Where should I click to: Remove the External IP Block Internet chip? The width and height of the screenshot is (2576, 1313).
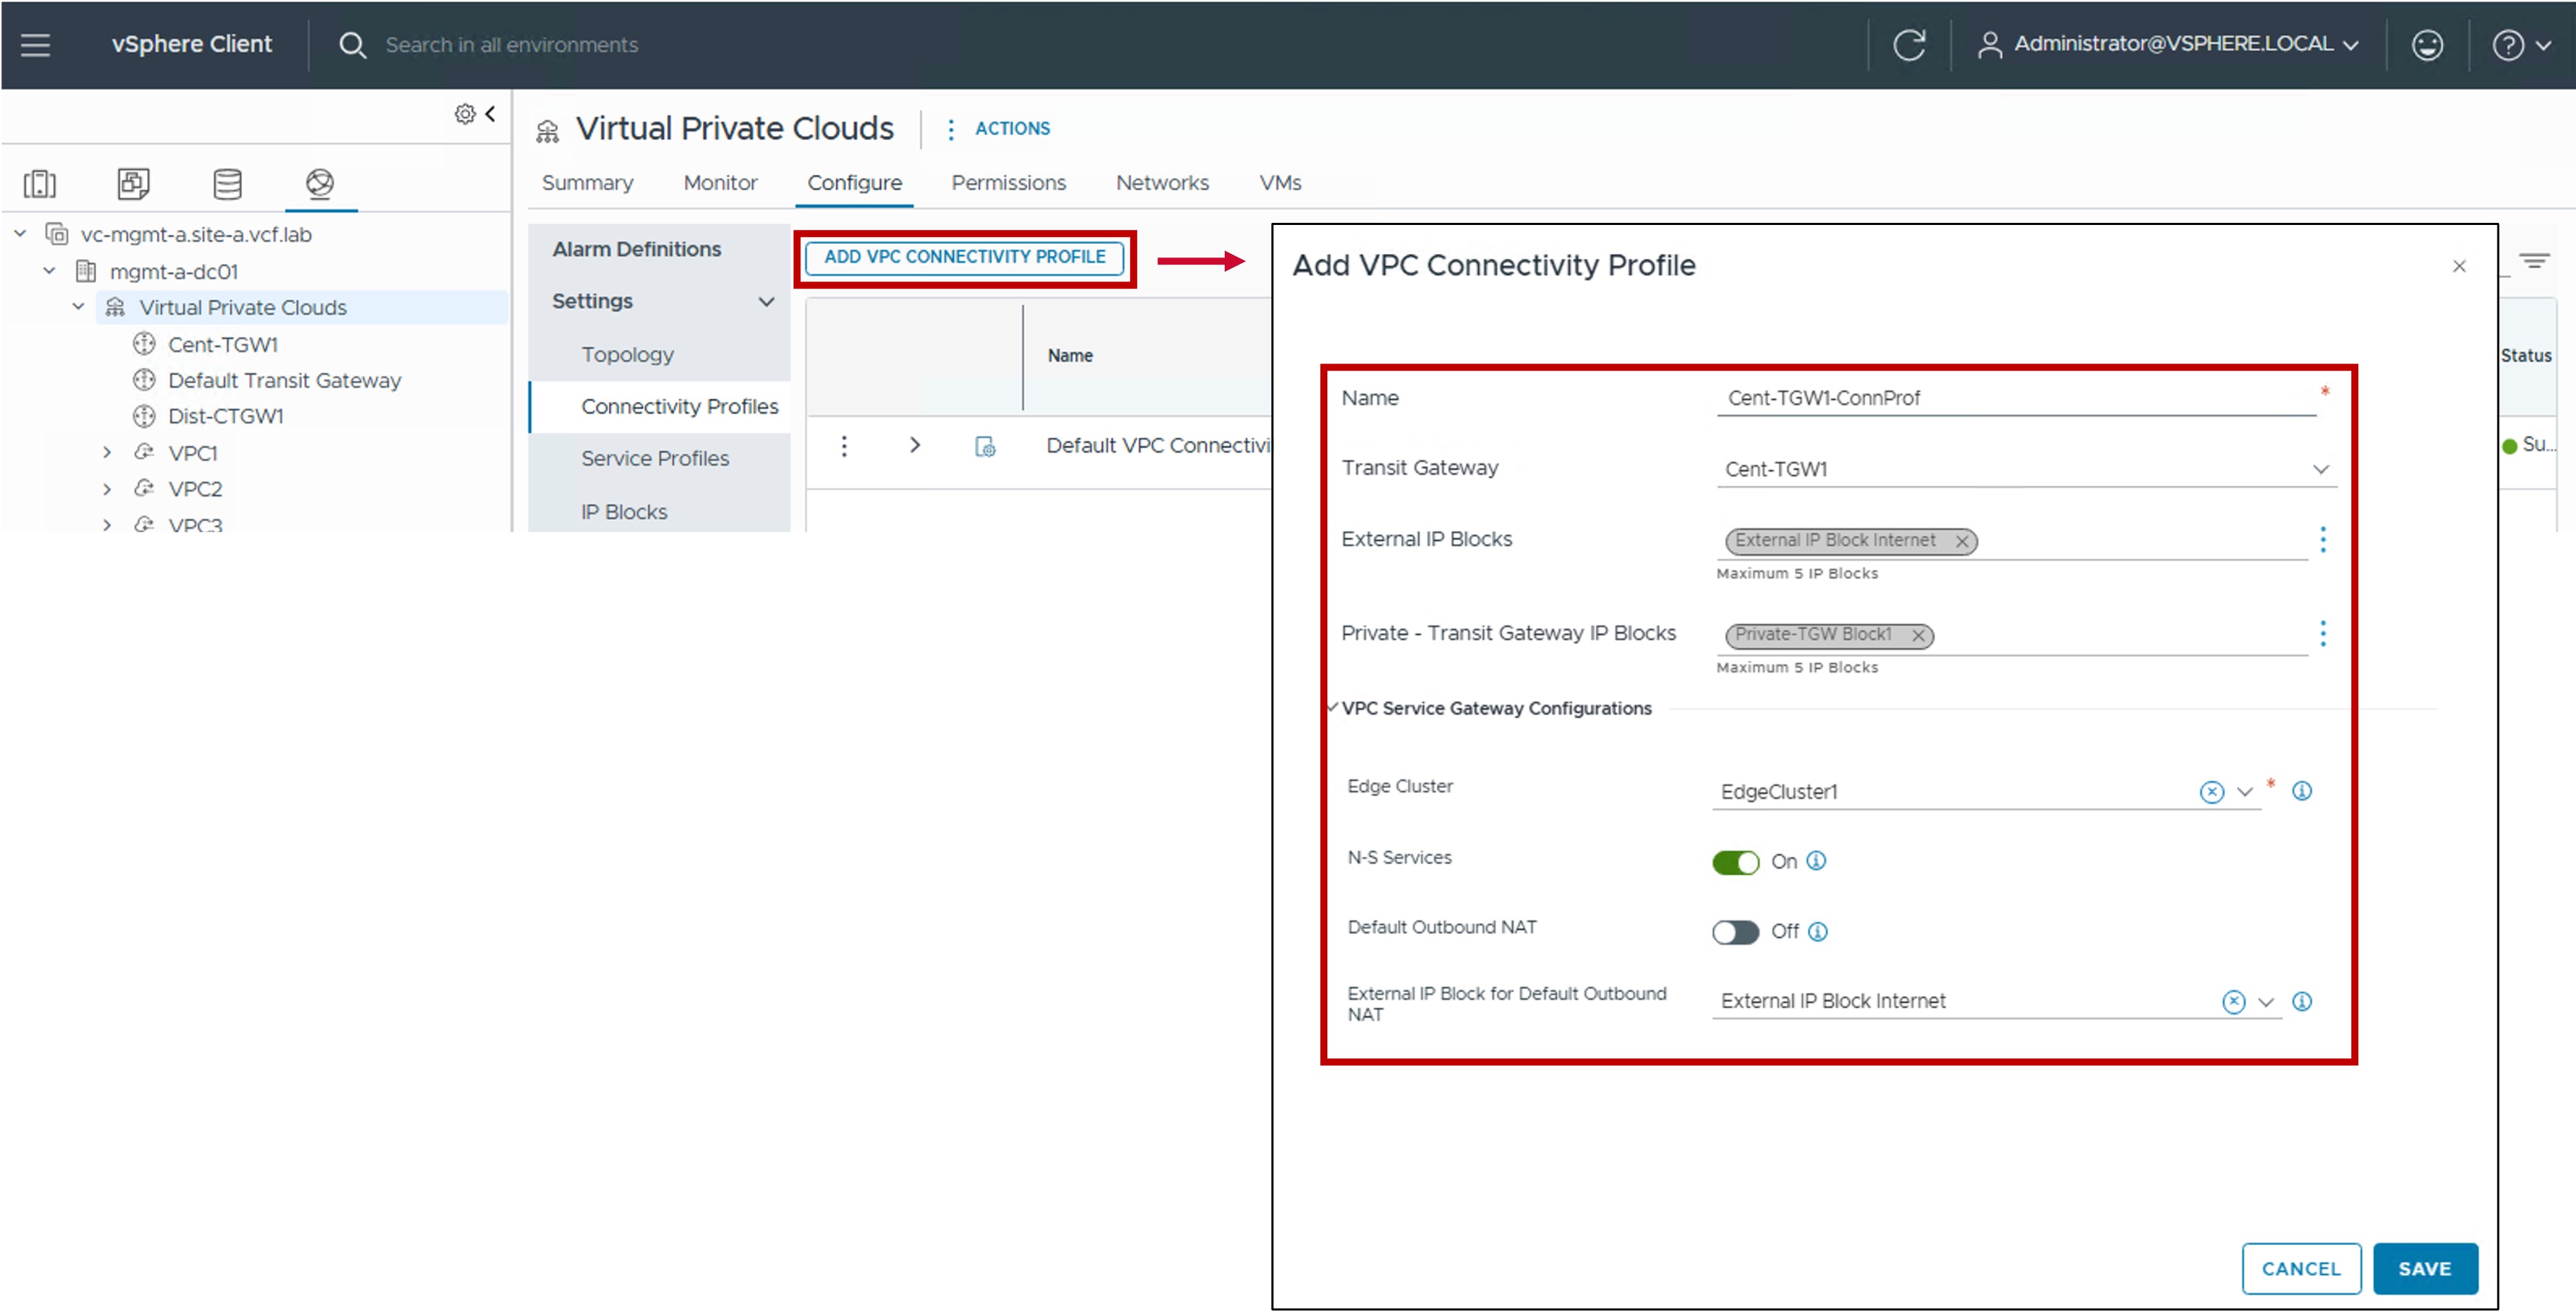[1962, 540]
